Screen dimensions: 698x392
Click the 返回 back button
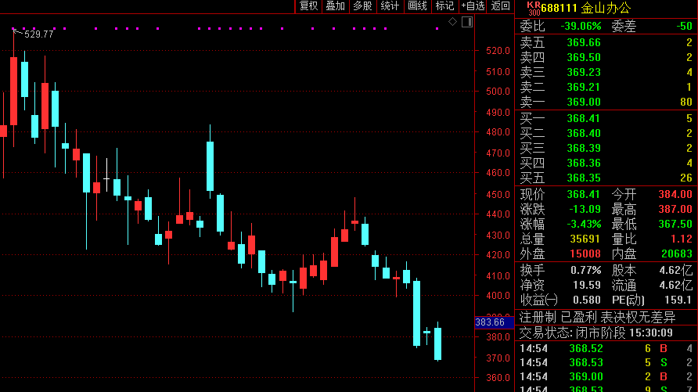coord(500,6)
